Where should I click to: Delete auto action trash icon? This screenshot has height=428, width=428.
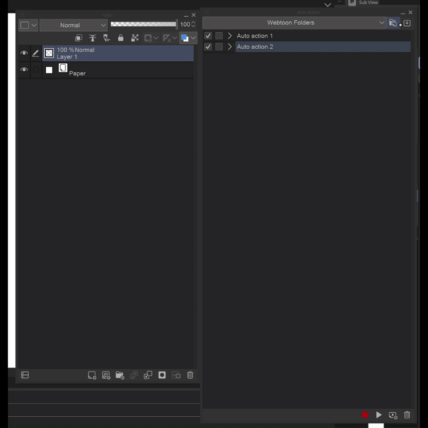407,415
